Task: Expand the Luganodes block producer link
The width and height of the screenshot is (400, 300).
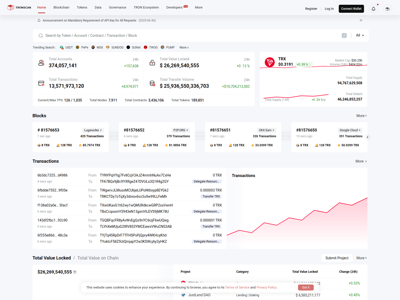Action: [x=93, y=130]
